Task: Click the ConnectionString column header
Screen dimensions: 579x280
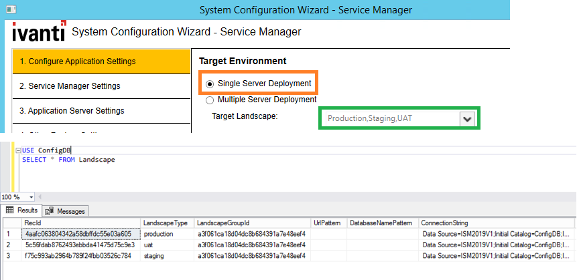Action: [x=496, y=223]
